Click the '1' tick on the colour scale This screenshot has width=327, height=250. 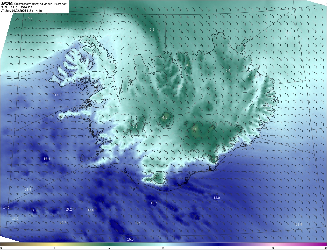(55, 248)
